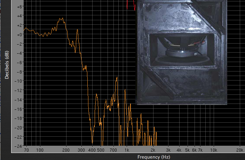Click the "4k" frequency axis label
This screenshot has height=160, width=245.
point(179,150)
